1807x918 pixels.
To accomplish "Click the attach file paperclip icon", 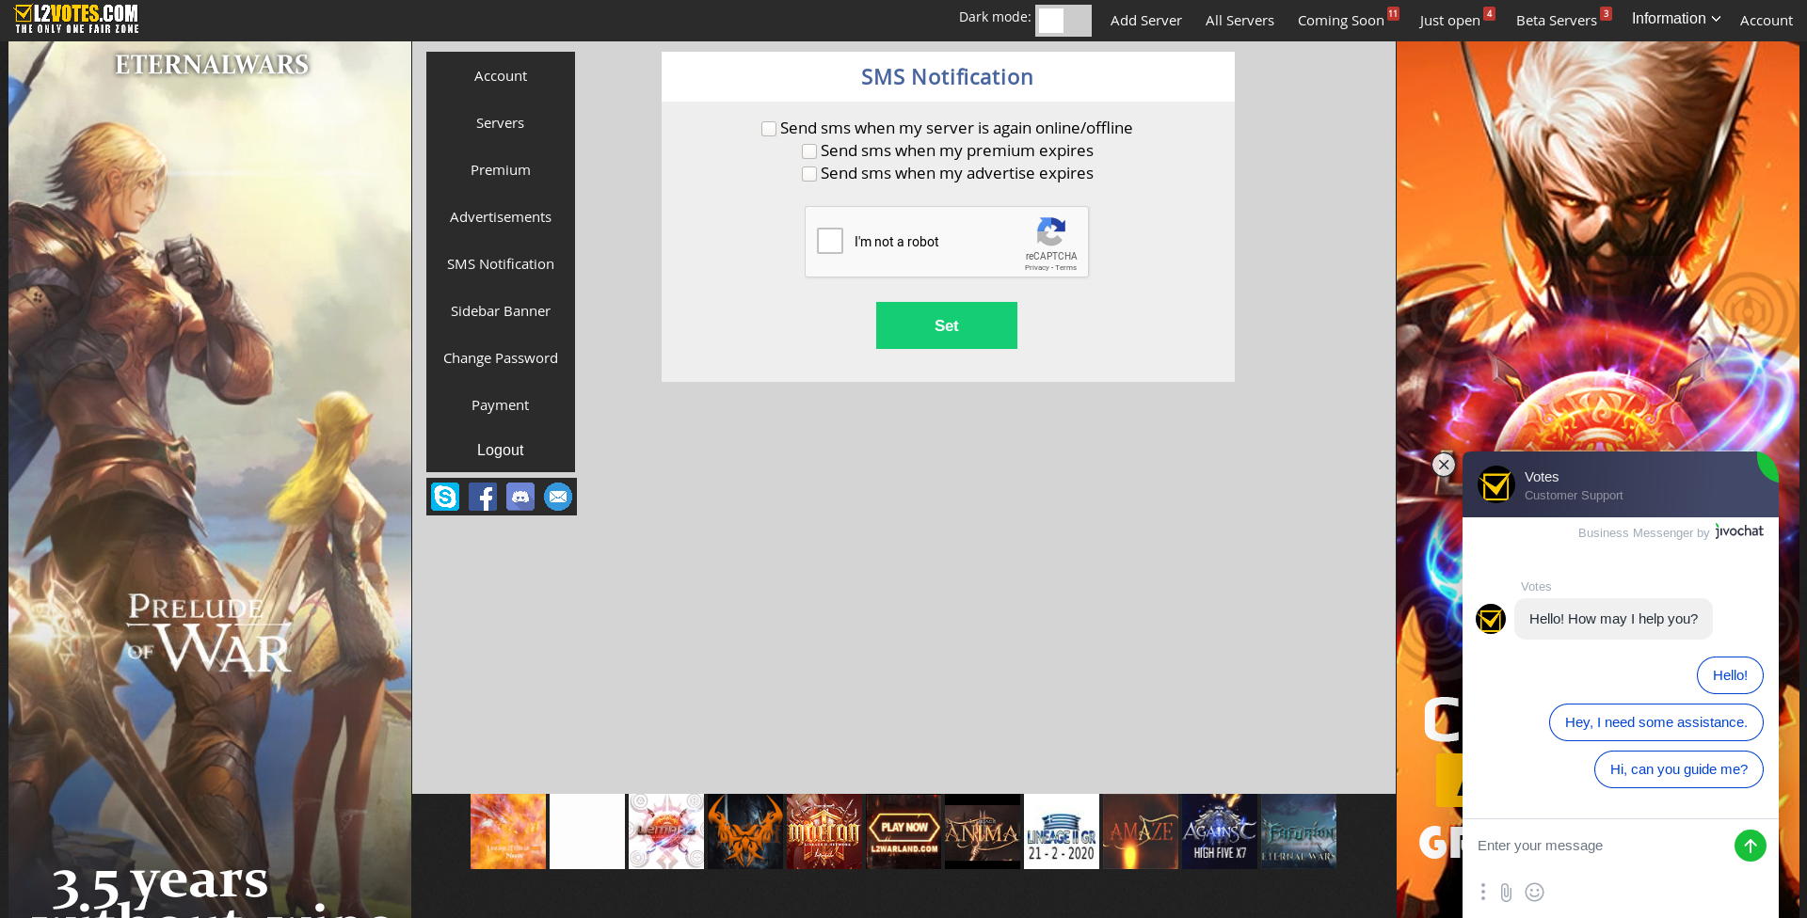I will (1507, 892).
